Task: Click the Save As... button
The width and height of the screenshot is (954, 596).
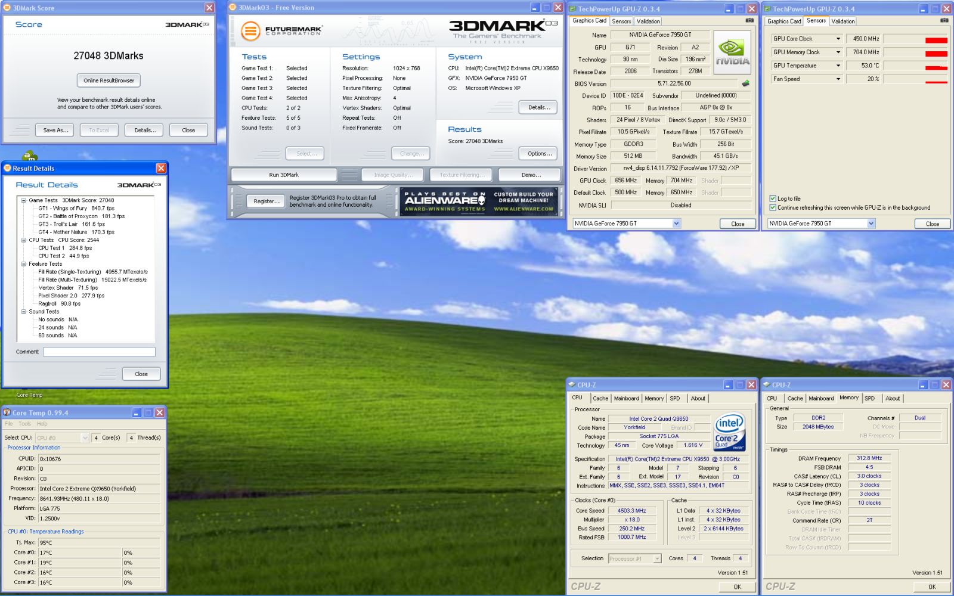Action: point(55,130)
